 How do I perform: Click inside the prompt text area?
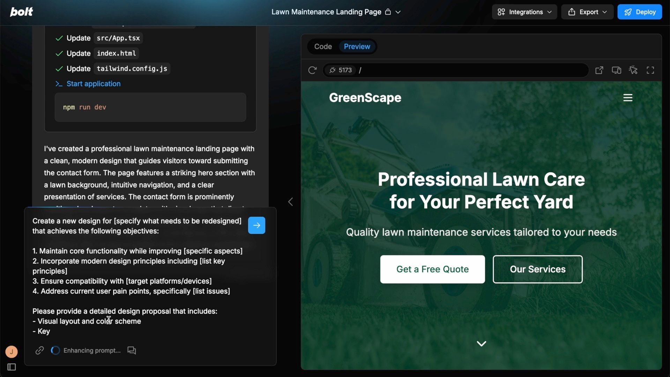tap(138, 276)
